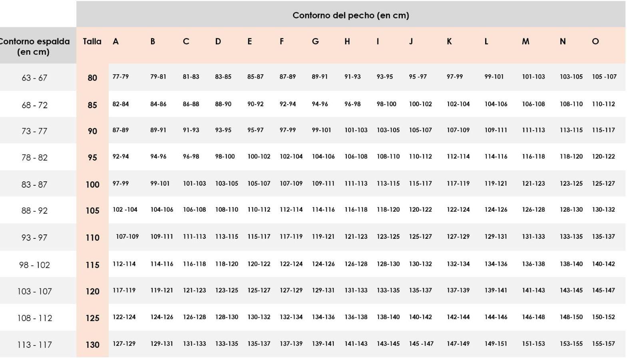627x361 pixels.
Task: Click size 100 in Talla column
Action: point(92,184)
